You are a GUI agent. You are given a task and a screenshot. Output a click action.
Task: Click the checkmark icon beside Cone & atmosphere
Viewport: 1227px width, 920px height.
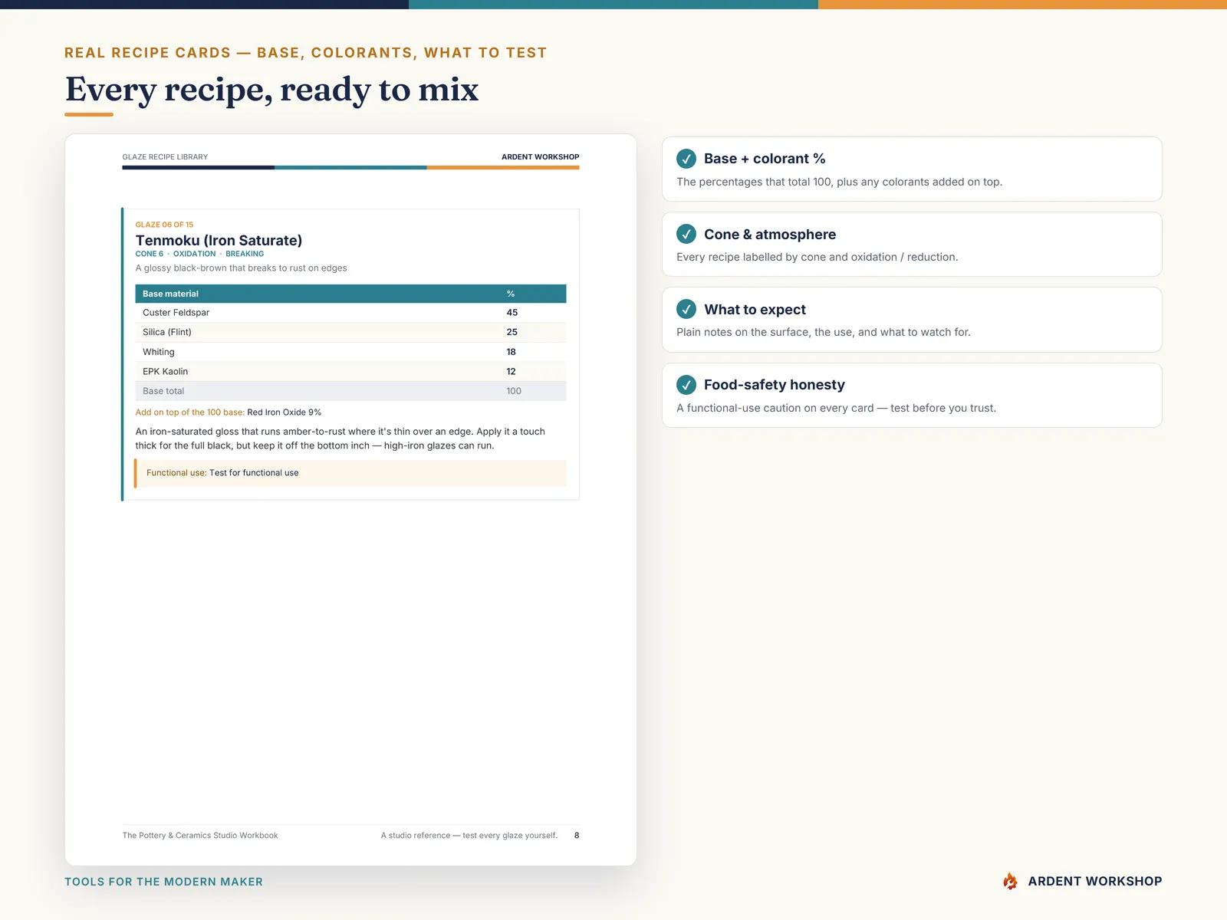click(686, 234)
